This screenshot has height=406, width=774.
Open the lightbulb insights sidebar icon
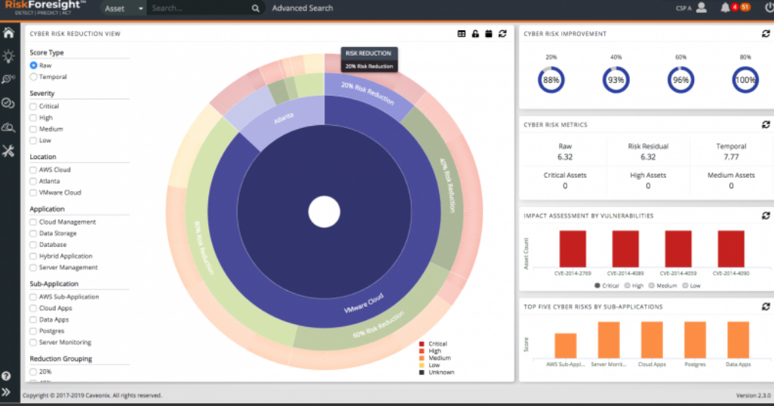[8, 56]
